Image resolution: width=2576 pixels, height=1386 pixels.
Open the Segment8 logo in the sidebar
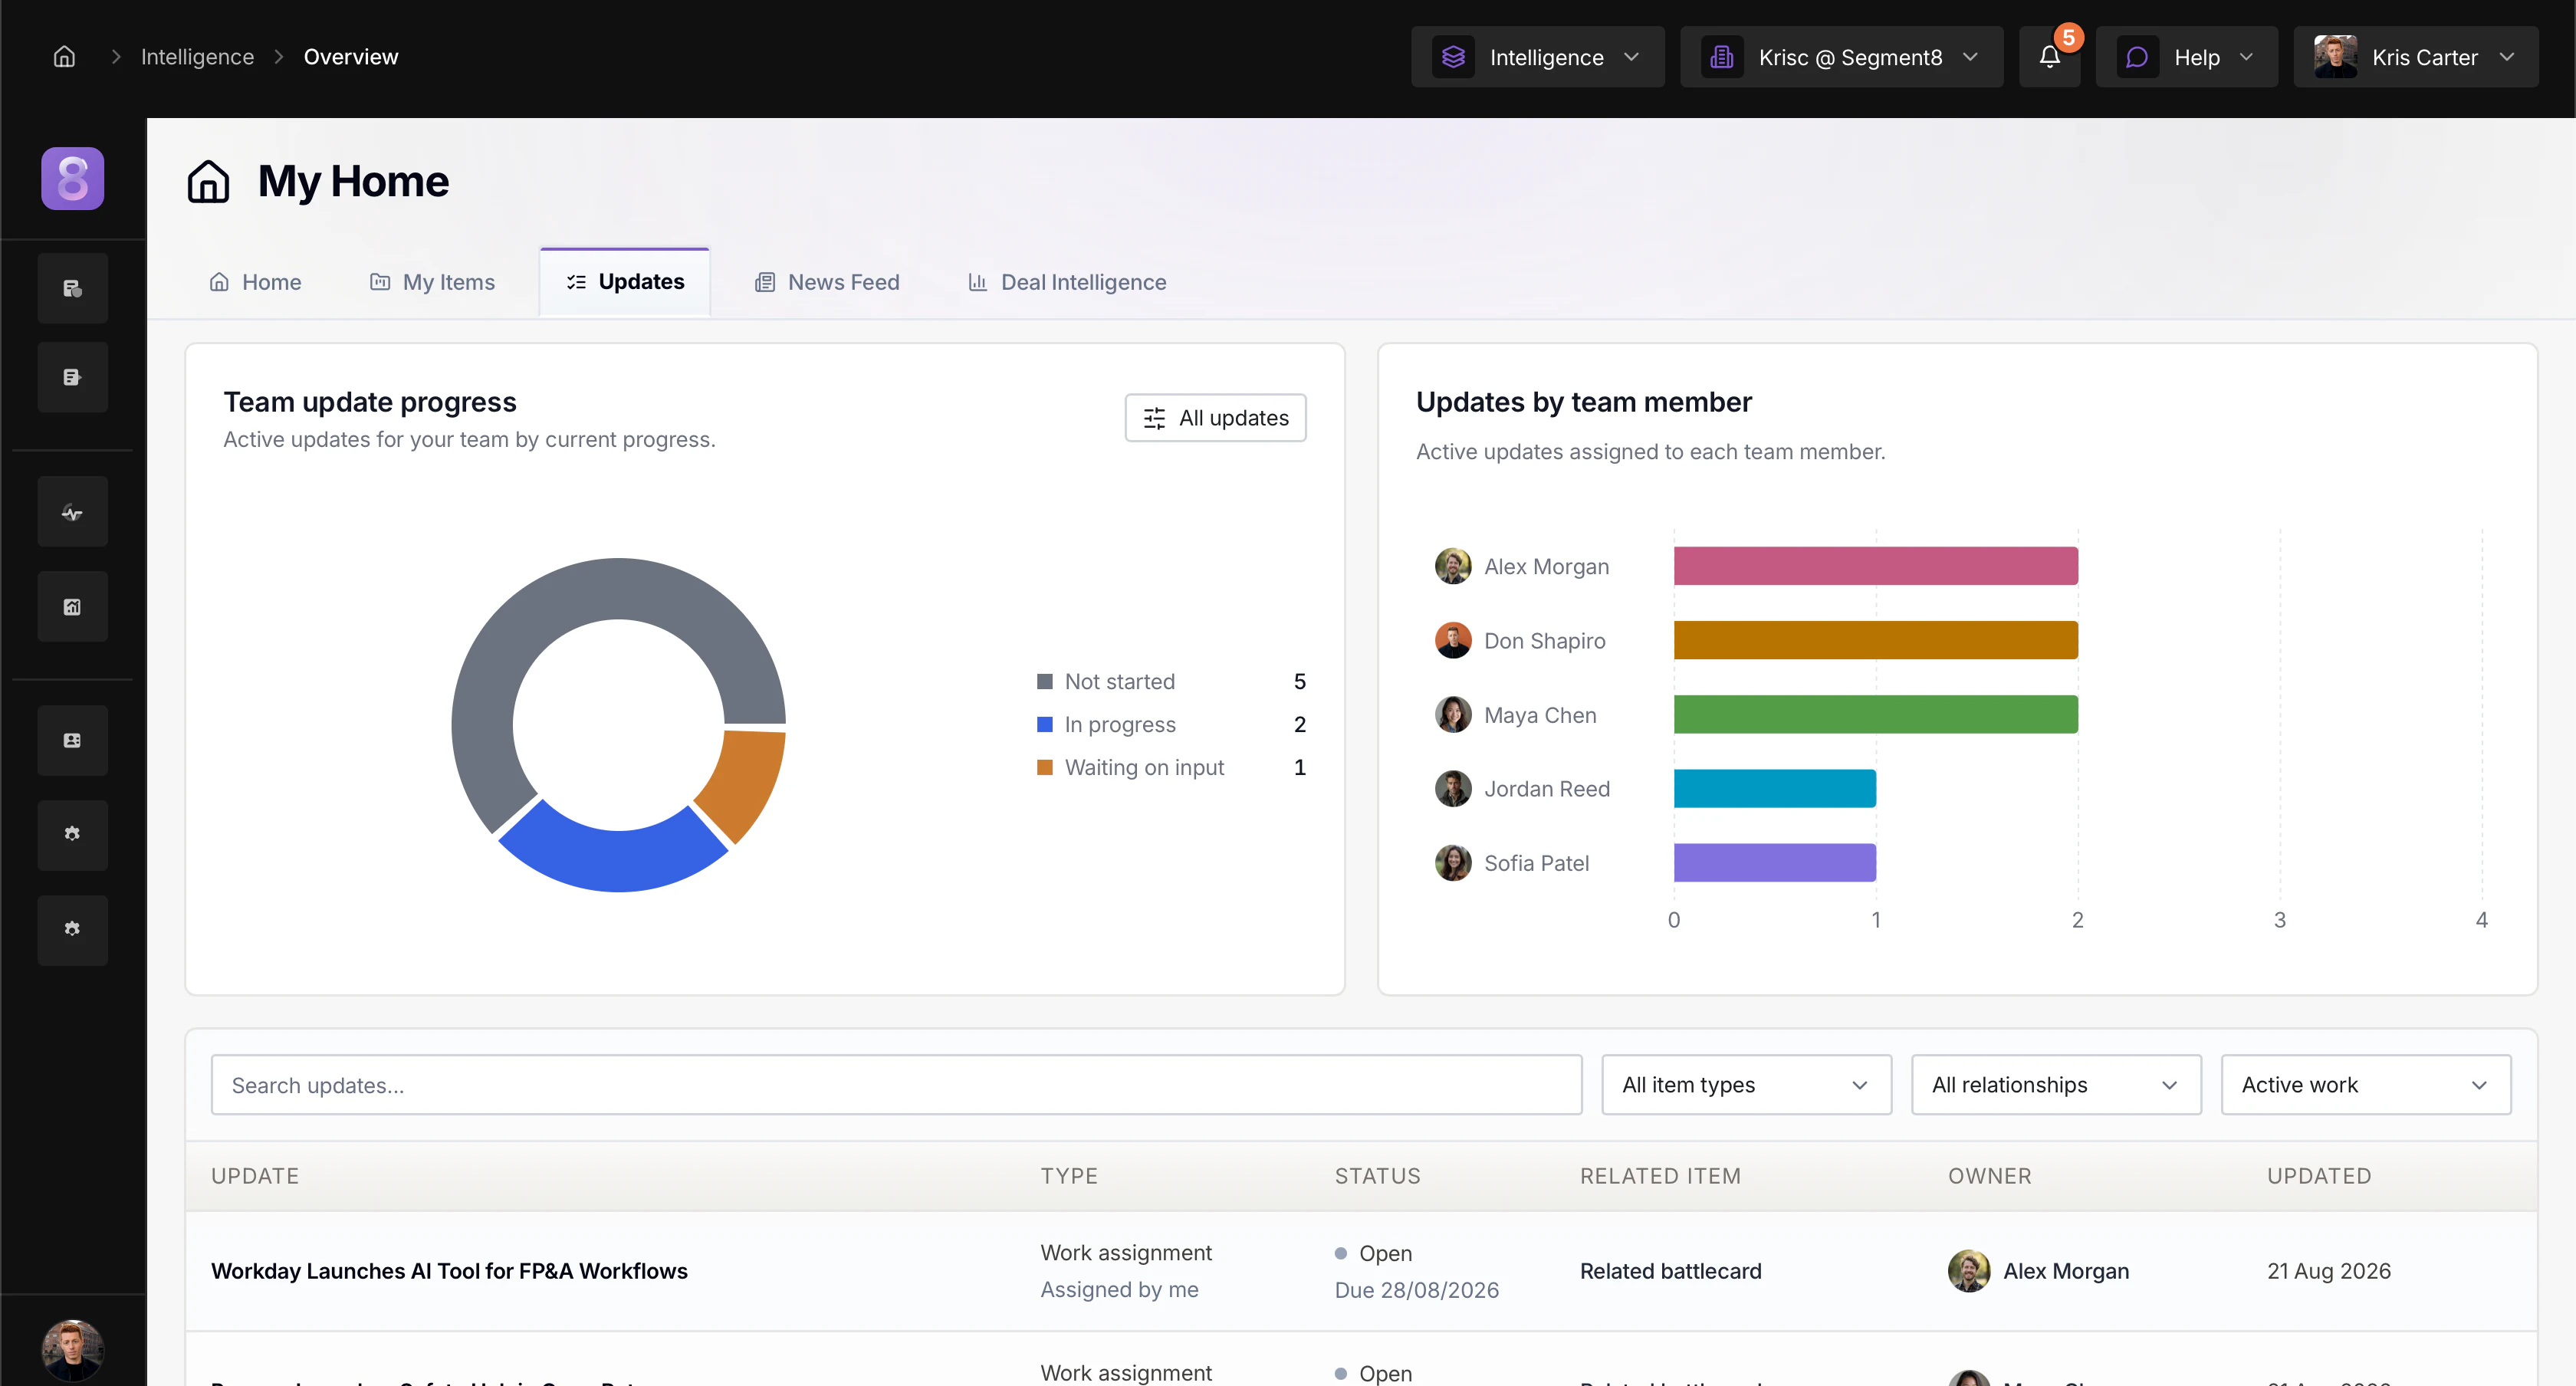72,178
